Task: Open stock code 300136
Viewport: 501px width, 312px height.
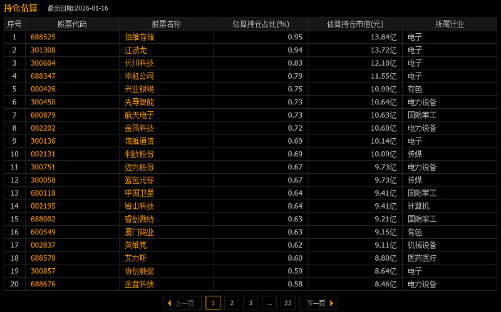Action: point(43,141)
